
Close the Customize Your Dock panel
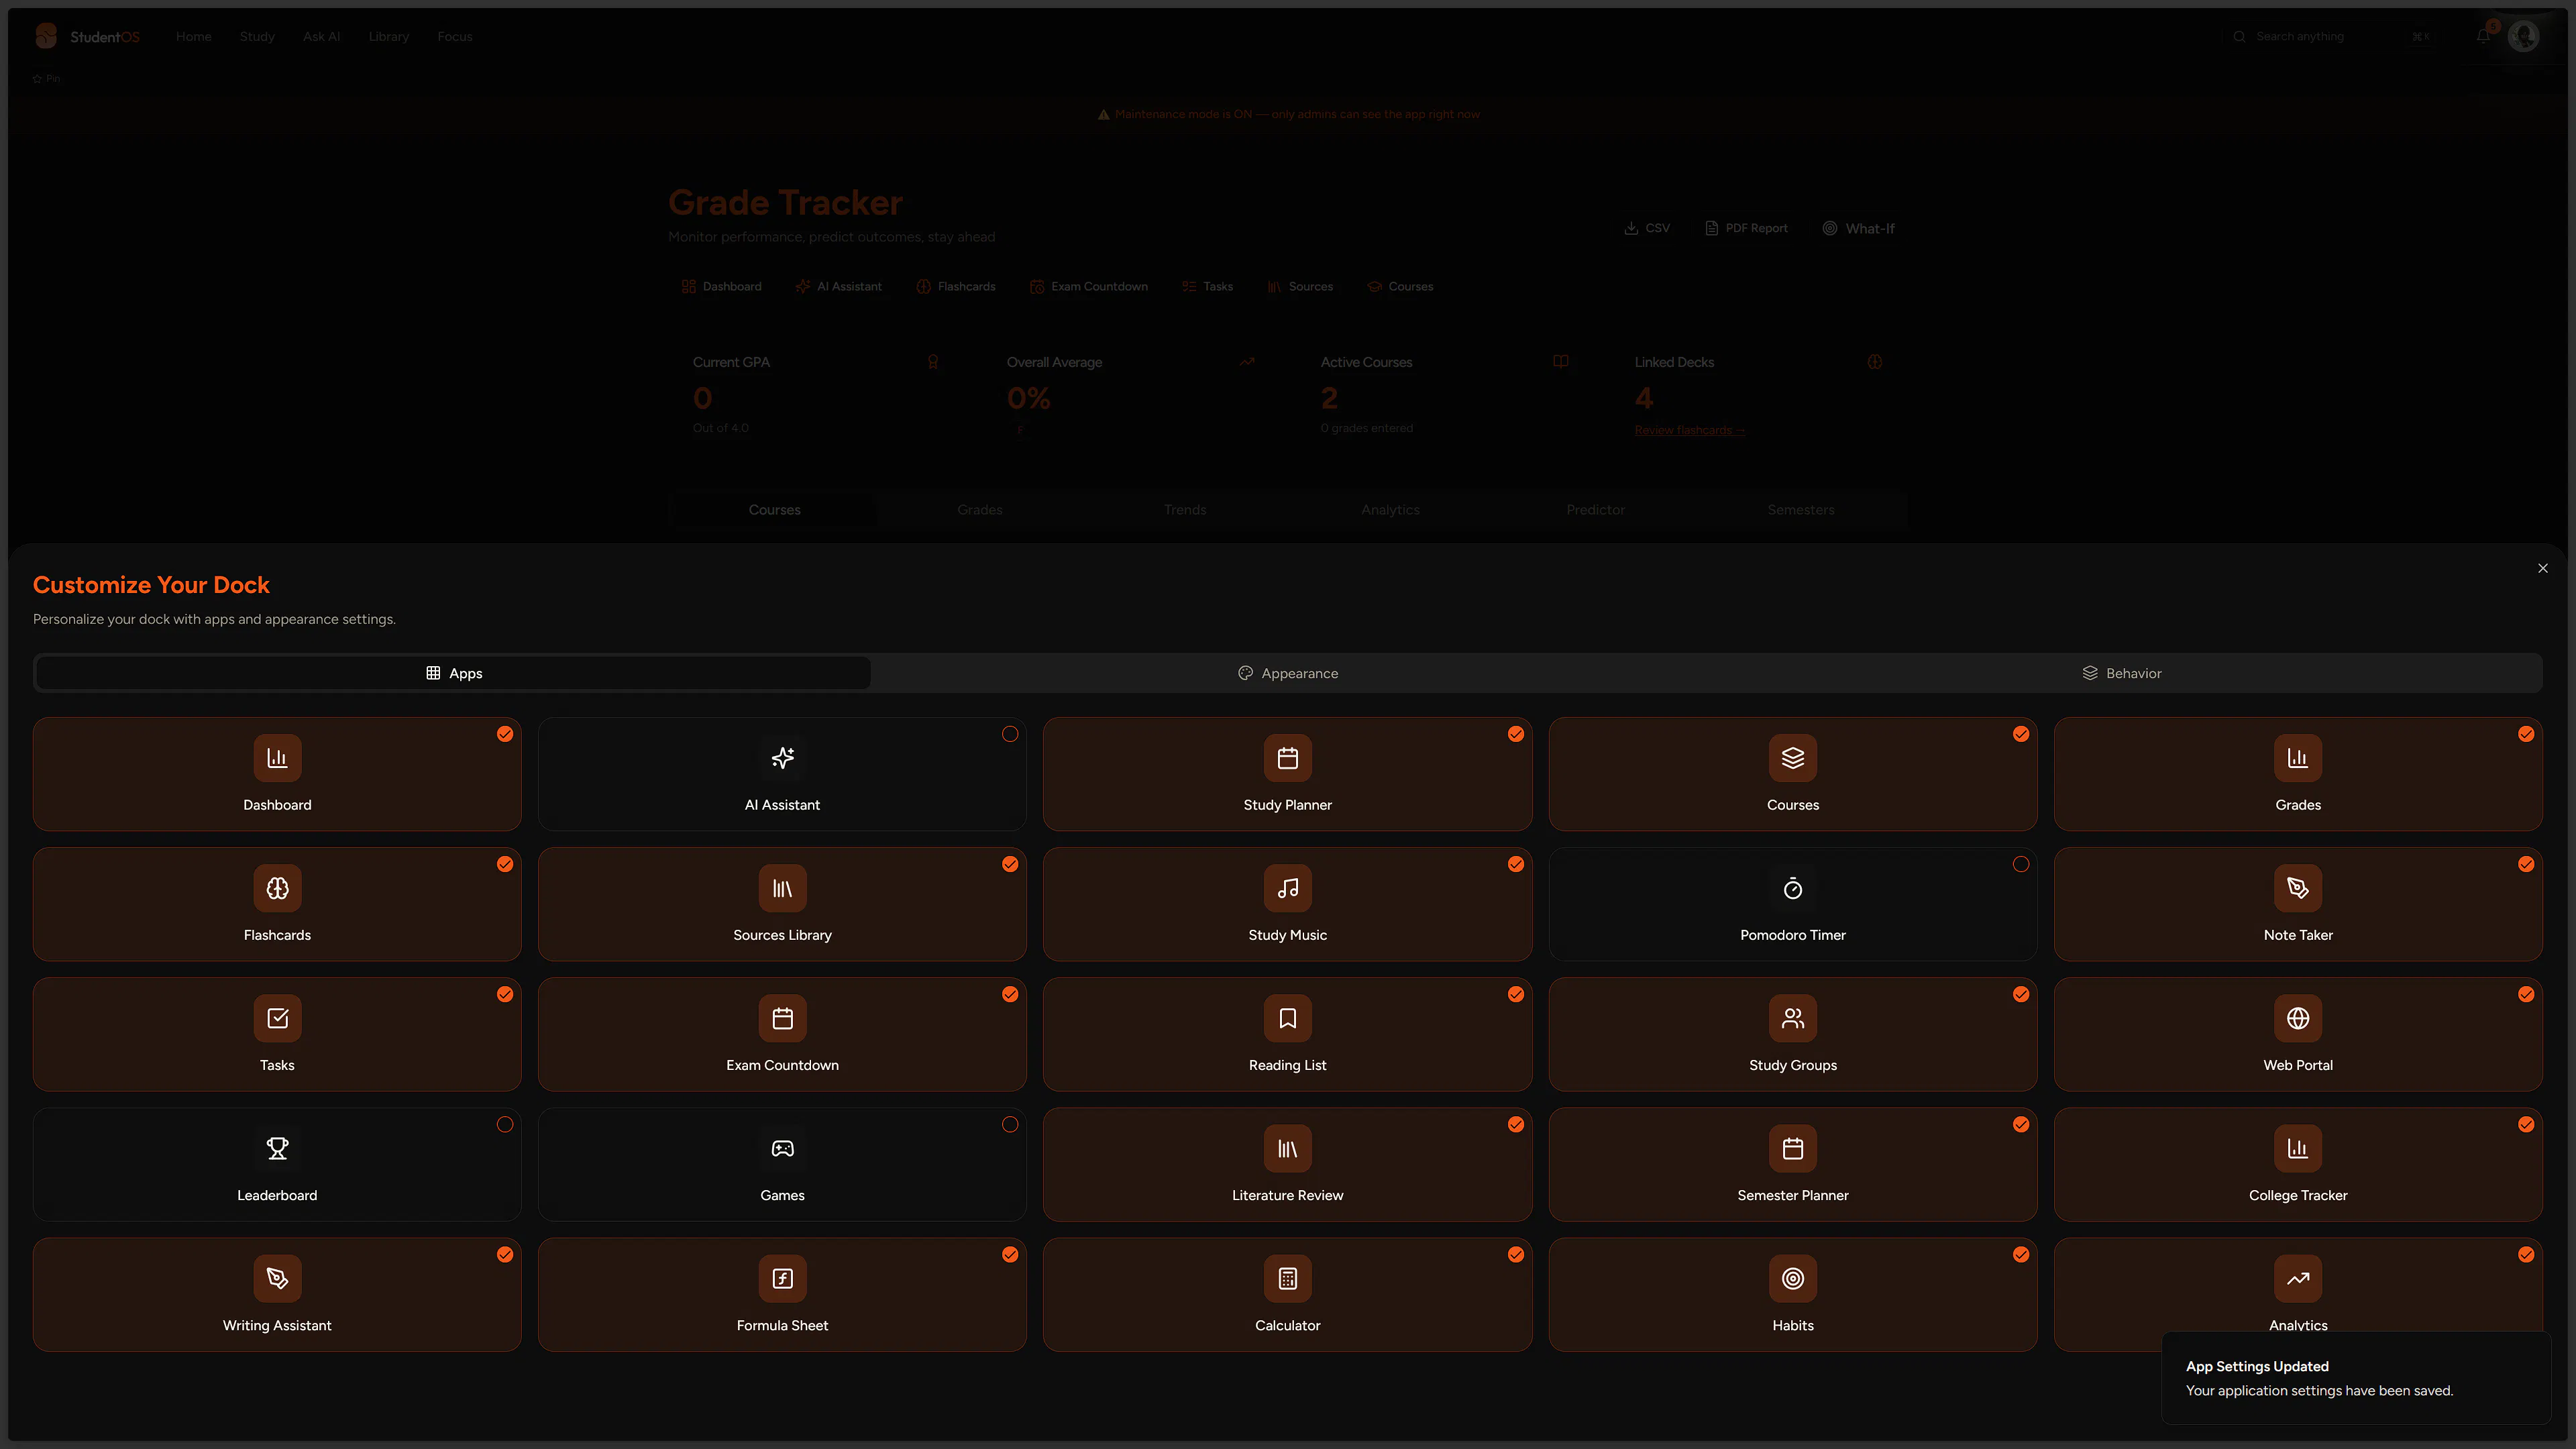[2543, 568]
